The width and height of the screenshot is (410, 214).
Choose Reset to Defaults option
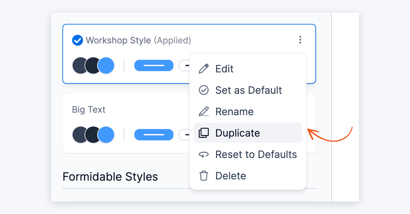tap(248, 154)
